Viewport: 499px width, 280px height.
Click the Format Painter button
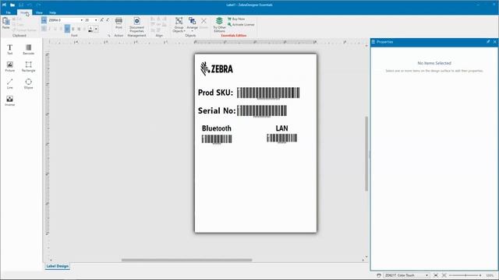[24, 30]
